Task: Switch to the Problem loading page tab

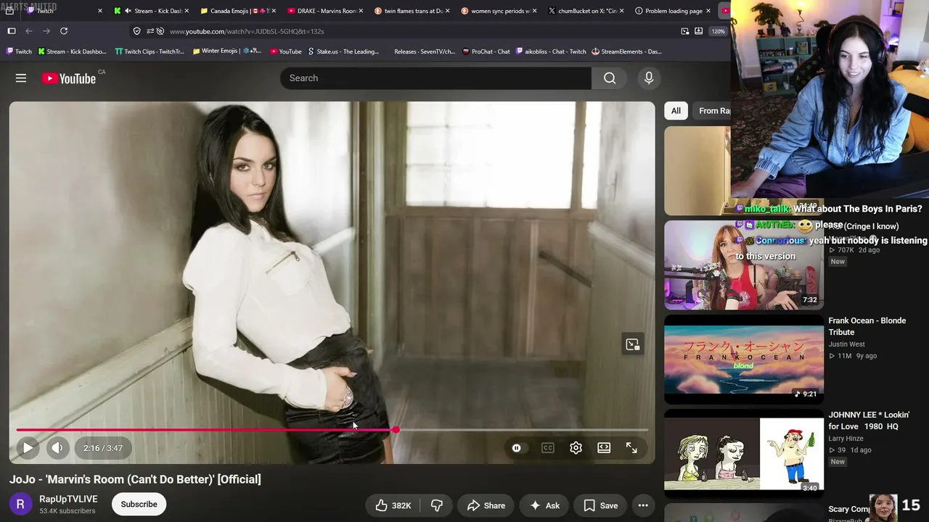Action: [673, 11]
